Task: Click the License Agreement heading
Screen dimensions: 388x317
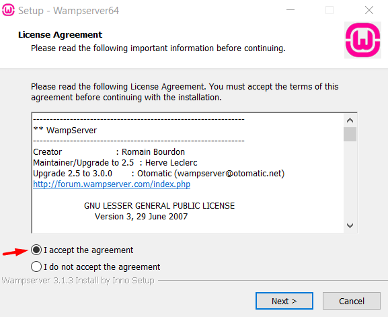Action: point(60,35)
